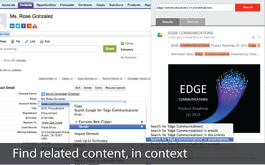Switch to the Opportunities tab
Viewport: 265px width, 165px height.
pyautogui.click(x=46, y=5)
